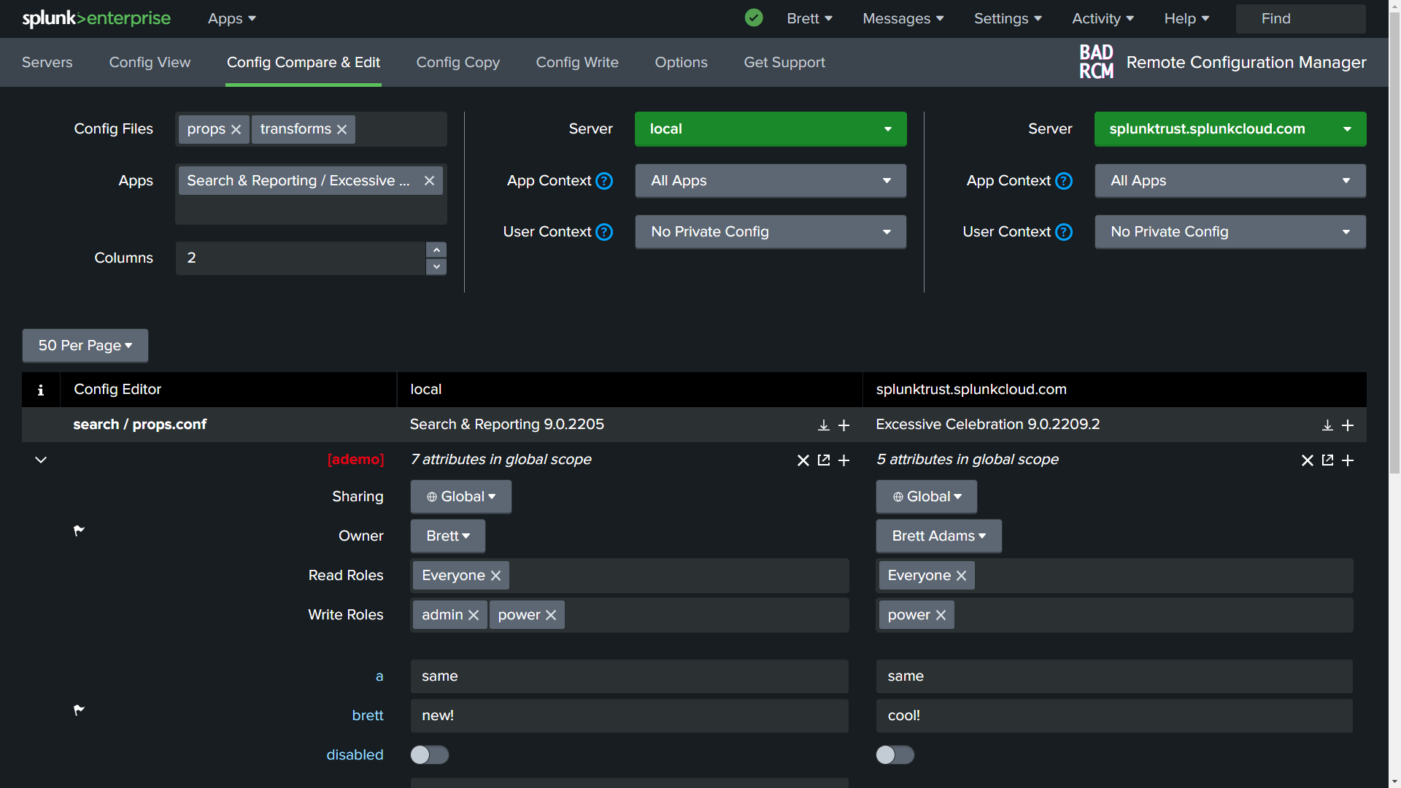The image size is (1401, 788).
Task: Open the Apps menu
Action: pyautogui.click(x=231, y=18)
